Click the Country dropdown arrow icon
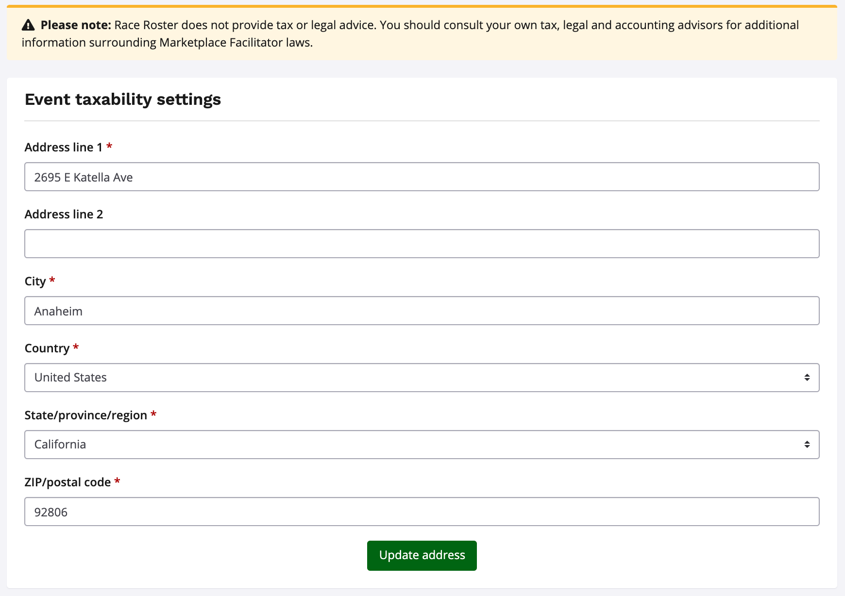 click(807, 378)
